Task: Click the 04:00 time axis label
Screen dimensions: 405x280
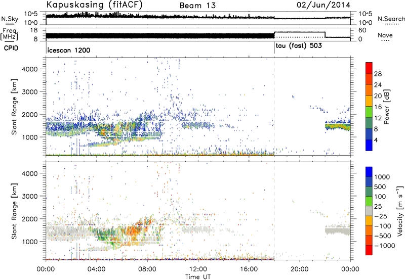Action: [x=96, y=269]
